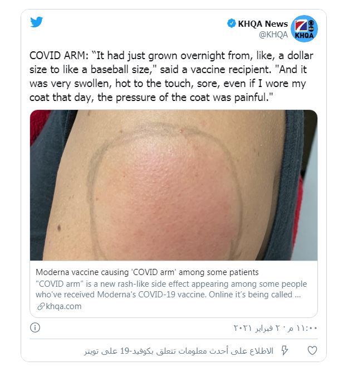
Task: Click the swollen, hot to touch line
Action: coord(168,84)
